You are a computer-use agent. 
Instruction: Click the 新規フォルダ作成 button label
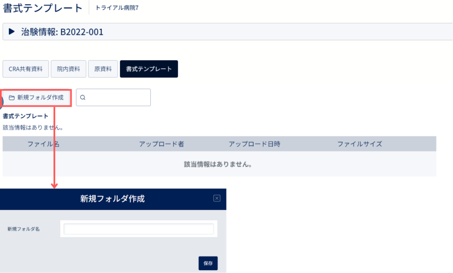pyautogui.click(x=40, y=98)
